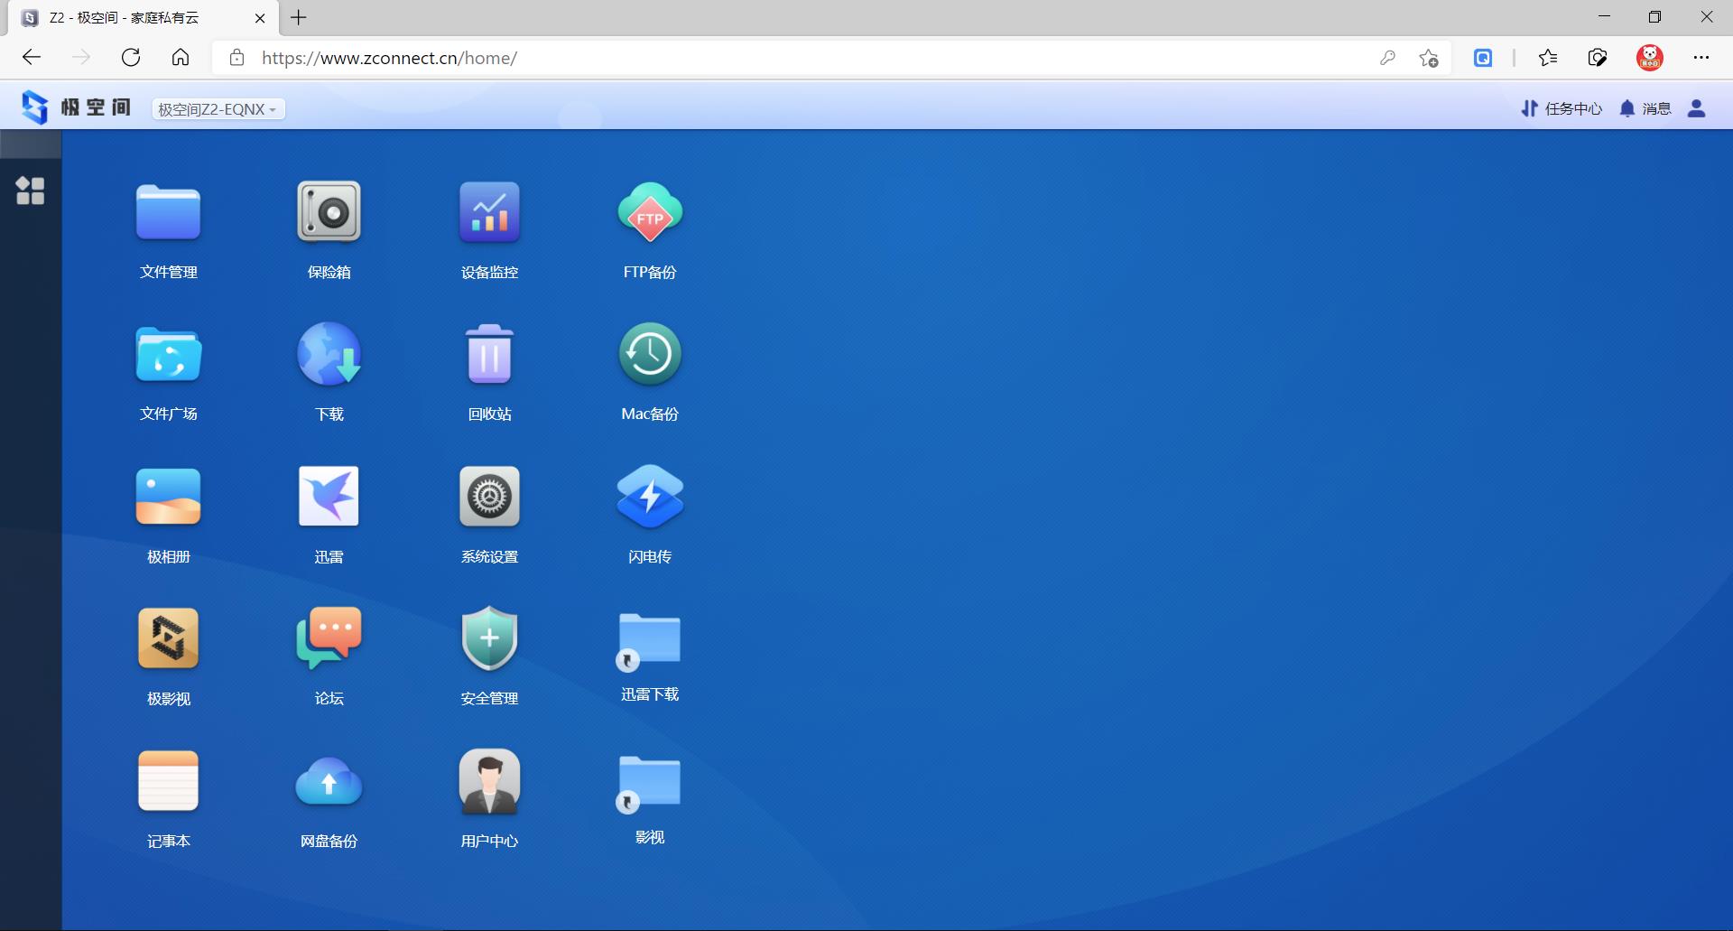The height and width of the screenshot is (931, 1733).
Task: Open the 迅雷 Xunlei app
Action: (329, 497)
